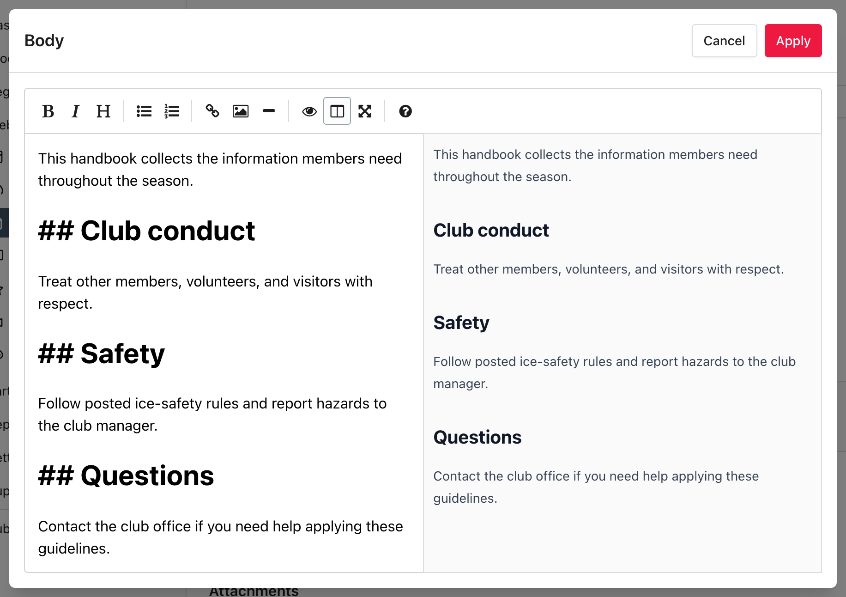The height and width of the screenshot is (597, 846).
Task: Insert an image into the body
Action: [241, 111]
